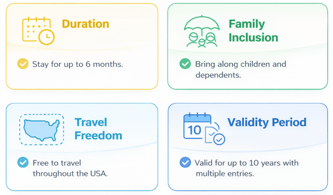Click checkmark beside 'Valid for up to 10 years'
The image size is (333, 195).
(185, 162)
